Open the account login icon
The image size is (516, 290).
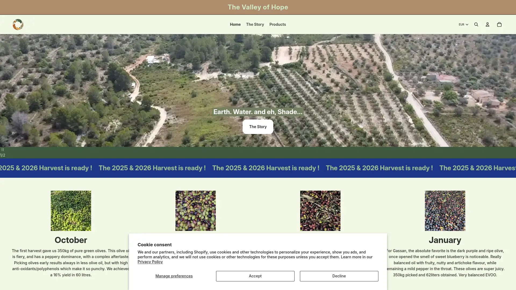pyautogui.click(x=488, y=24)
